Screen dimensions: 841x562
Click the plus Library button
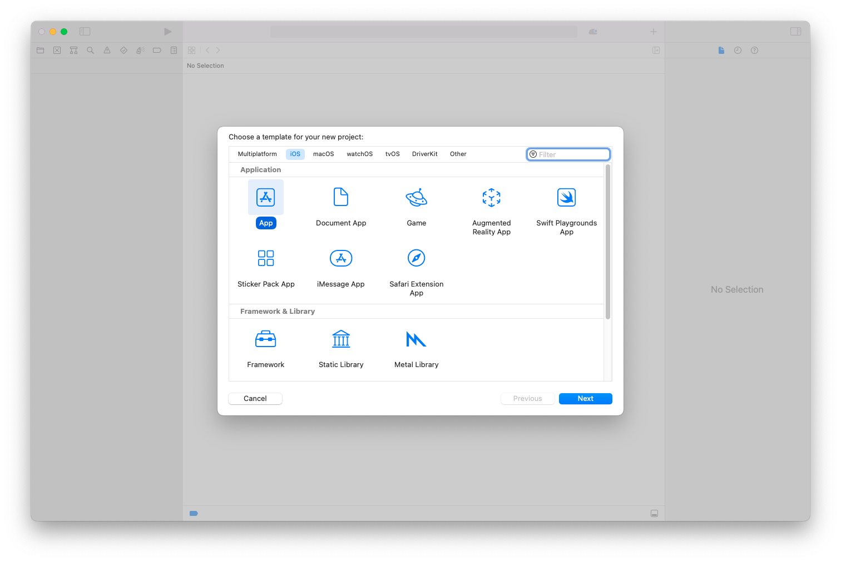pos(654,32)
